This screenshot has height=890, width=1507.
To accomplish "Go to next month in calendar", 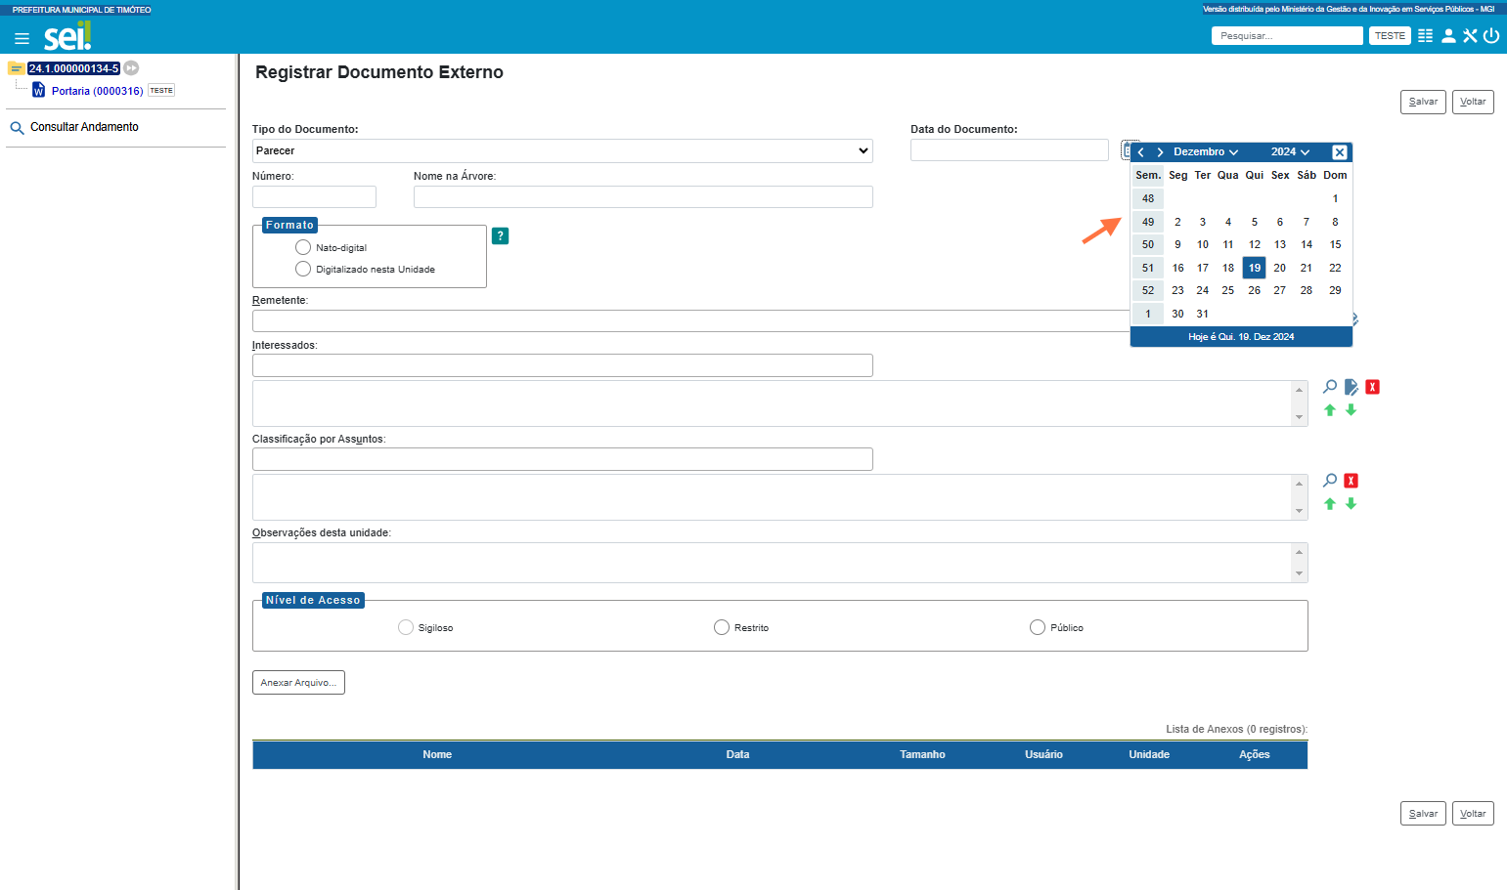I will coord(1160,152).
